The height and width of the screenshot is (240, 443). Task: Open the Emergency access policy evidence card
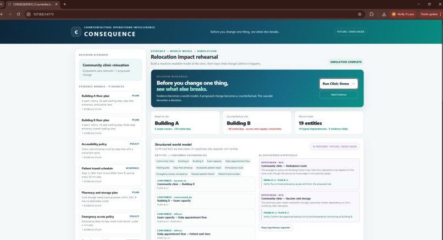pyautogui.click(x=110, y=223)
